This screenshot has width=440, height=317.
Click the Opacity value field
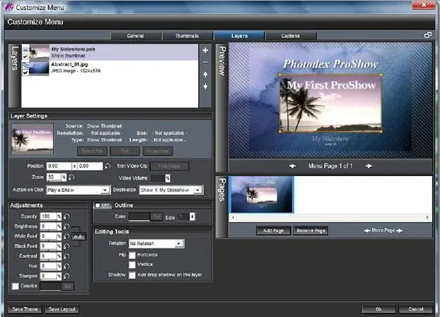coord(49,216)
